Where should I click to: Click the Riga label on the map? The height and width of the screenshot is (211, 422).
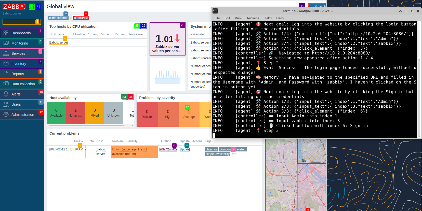306,161
